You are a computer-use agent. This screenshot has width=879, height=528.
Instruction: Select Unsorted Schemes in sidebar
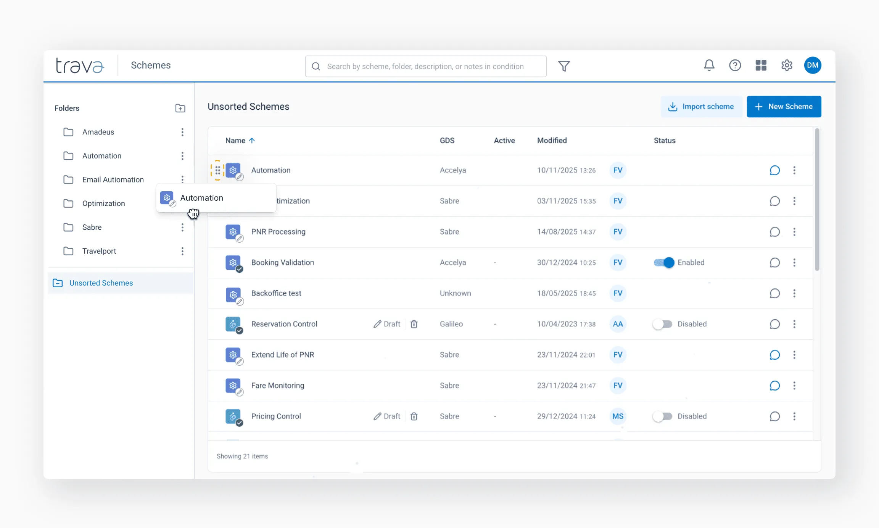(x=101, y=283)
